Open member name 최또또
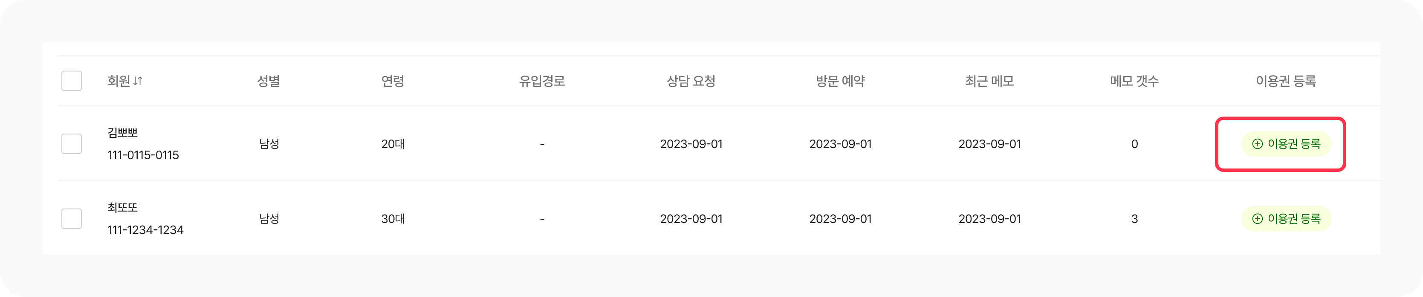This screenshot has height=297, width=1423. (x=123, y=207)
